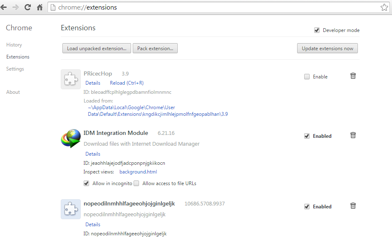
Task: Click version number 10686.5708.9937
Action: click(x=204, y=204)
